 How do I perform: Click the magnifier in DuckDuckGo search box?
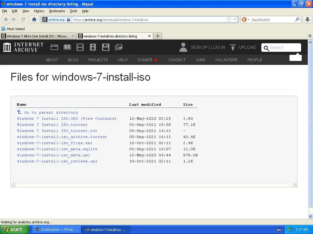[297, 19]
